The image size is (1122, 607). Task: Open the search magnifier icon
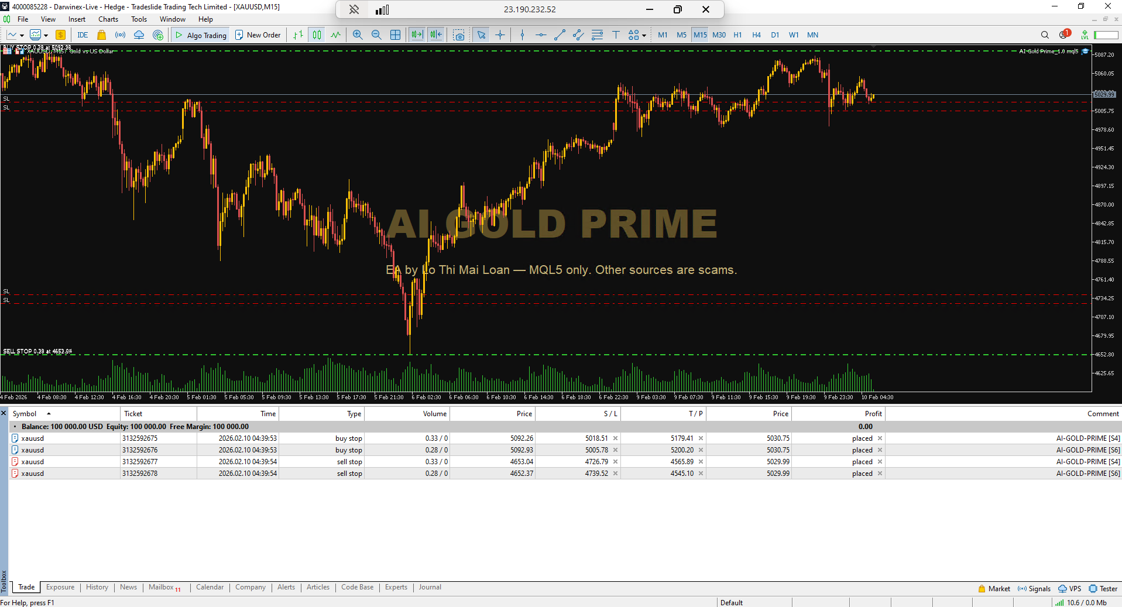1045,35
